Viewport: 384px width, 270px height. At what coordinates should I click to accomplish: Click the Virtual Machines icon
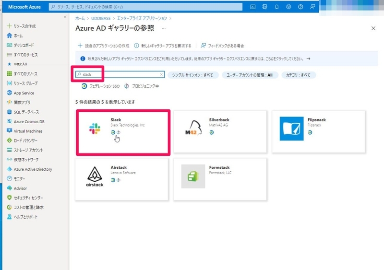(9, 131)
